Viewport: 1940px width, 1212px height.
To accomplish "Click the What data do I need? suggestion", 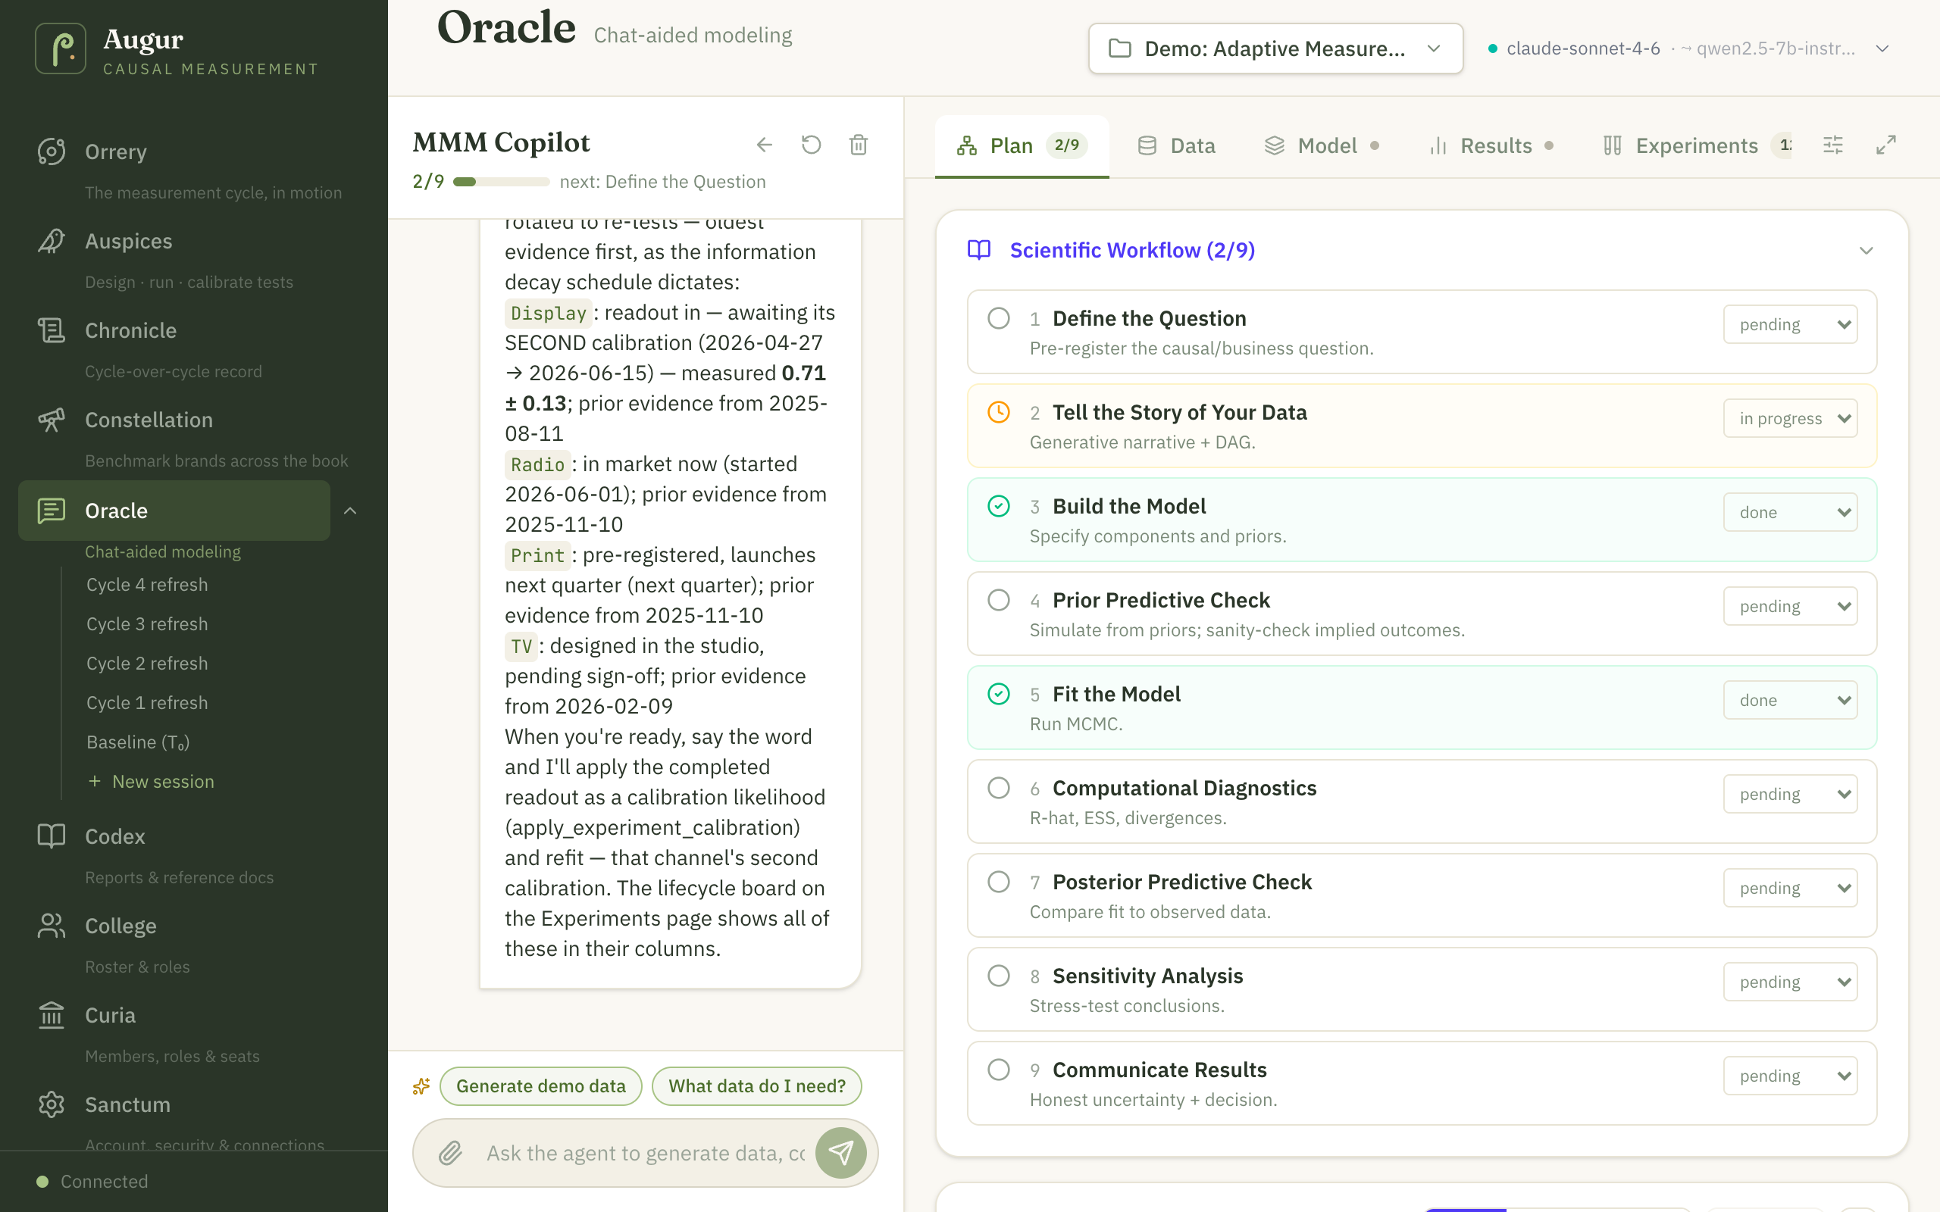I will (x=757, y=1086).
